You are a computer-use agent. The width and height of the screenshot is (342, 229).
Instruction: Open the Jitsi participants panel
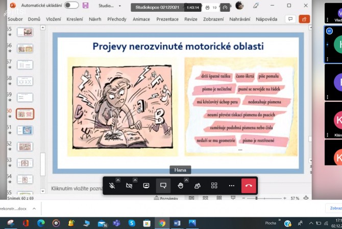197,186
